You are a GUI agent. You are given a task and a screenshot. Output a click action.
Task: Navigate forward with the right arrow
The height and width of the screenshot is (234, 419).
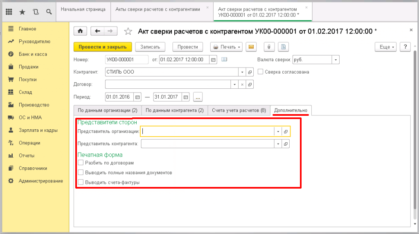(110, 31)
